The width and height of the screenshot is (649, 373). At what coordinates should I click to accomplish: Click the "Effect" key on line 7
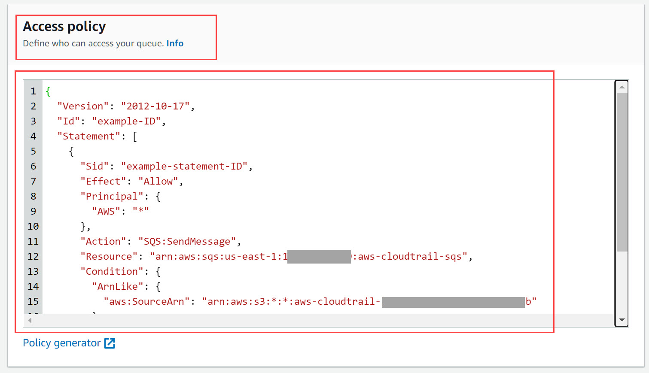(x=103, y=181)
